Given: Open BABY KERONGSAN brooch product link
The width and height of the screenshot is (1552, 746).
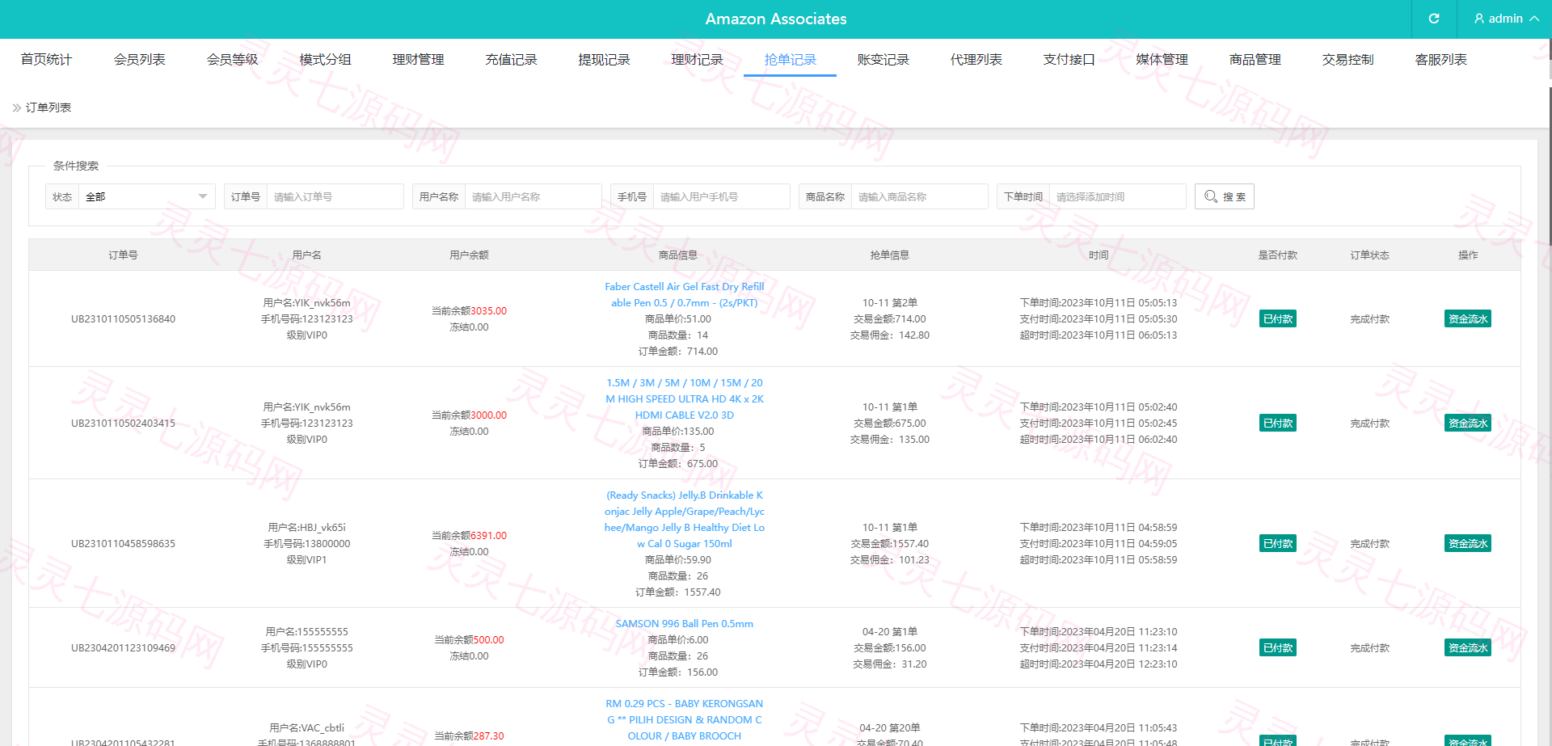Looking at the screenshot, I should point(684,720).
